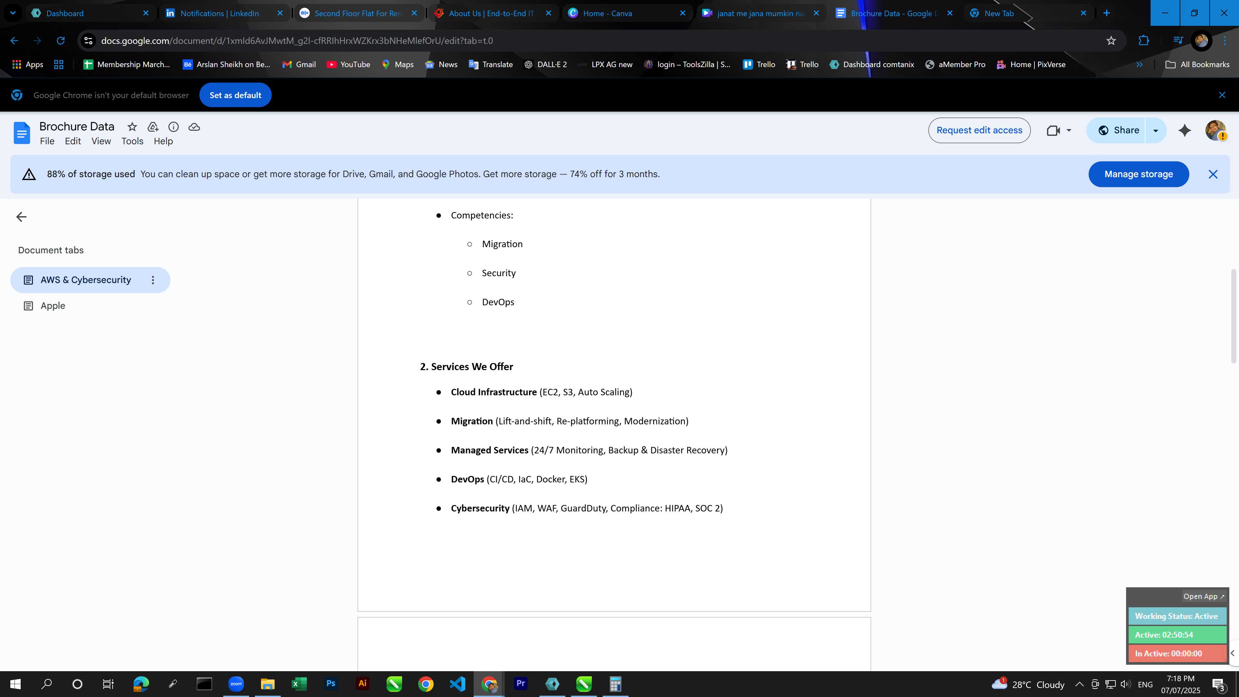Open the Translate bookmark
This screenshot has width=1239, height=697.
click(x=490, y=65)
